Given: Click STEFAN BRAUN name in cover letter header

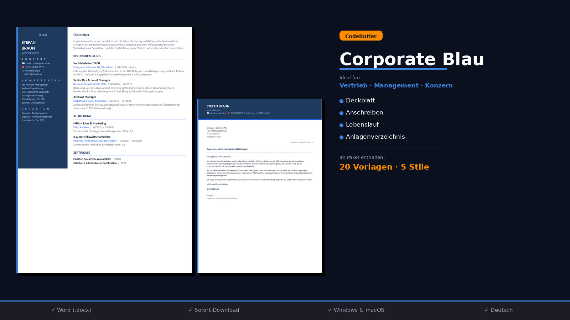Looking at the screenshot, I should [218, 106].
